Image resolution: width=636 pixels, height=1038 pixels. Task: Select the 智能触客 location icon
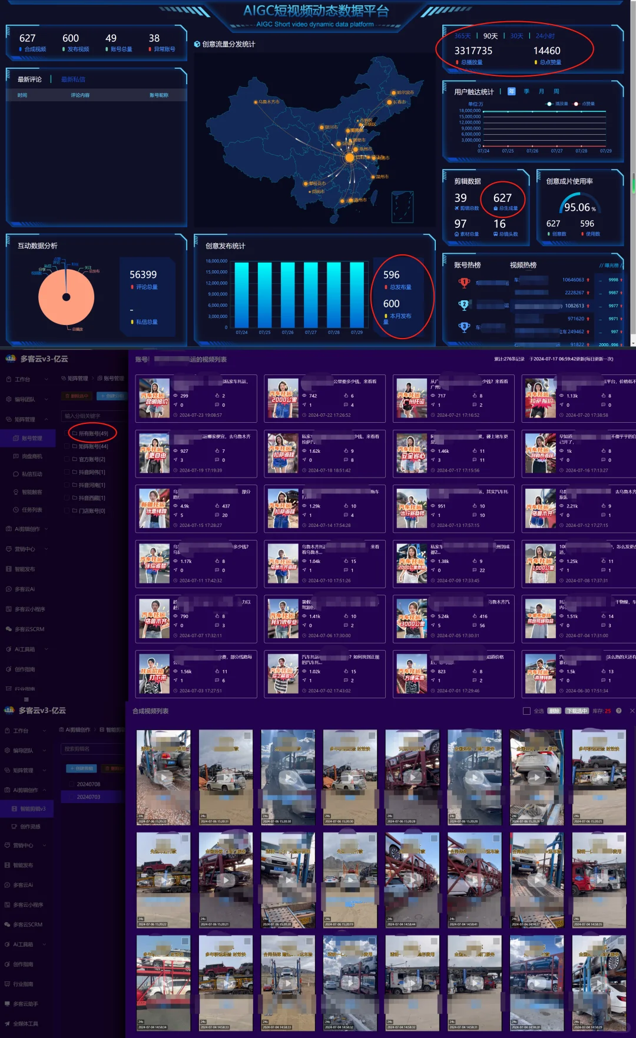(16, 492)
